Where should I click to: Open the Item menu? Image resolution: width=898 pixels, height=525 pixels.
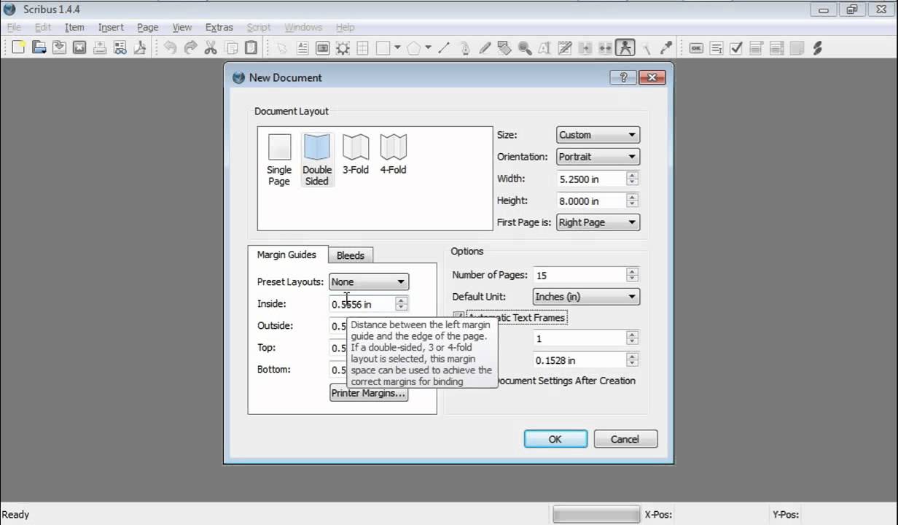coord(74,27)
